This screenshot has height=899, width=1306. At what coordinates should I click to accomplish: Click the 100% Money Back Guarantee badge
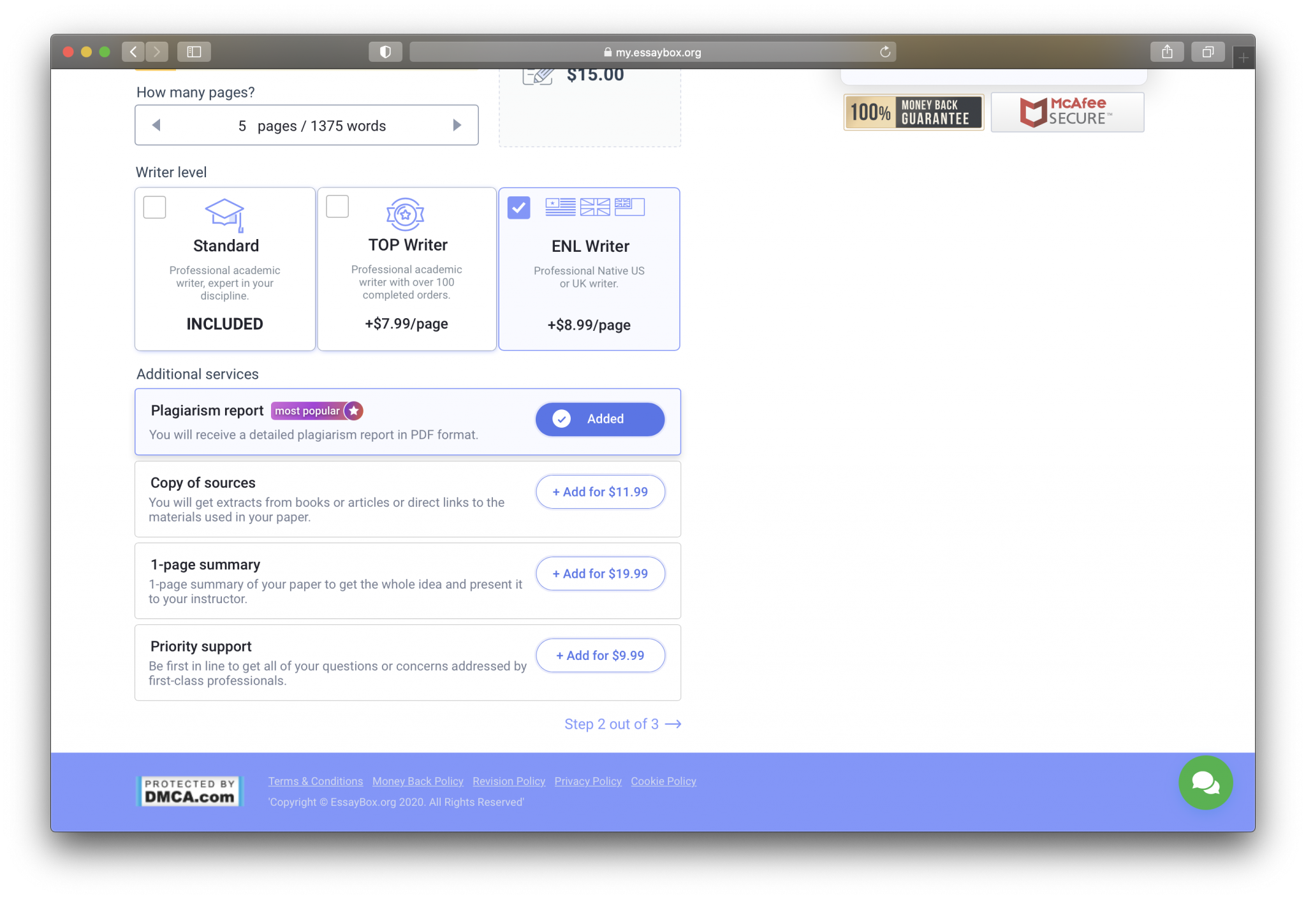pyautogui.click(x=913, y=112)
